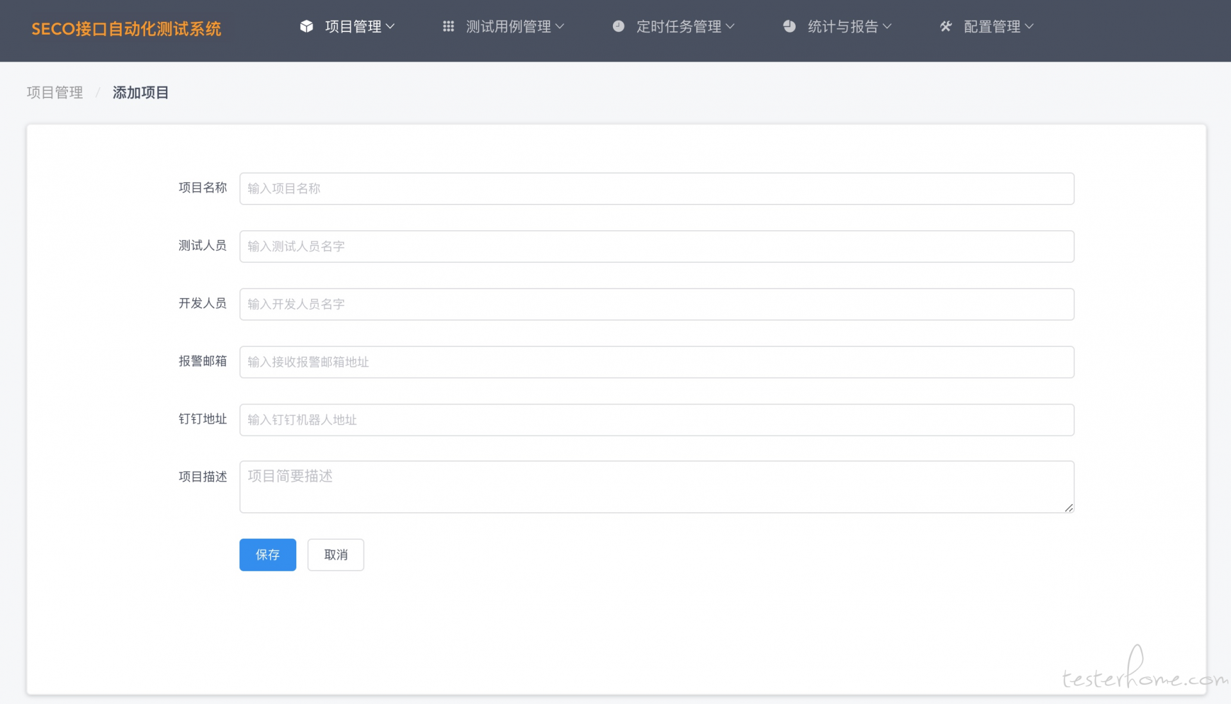This screenshot has width=1231, height=704.
Task: Focus the 开发人员 name input field
Action: point(657,304)
